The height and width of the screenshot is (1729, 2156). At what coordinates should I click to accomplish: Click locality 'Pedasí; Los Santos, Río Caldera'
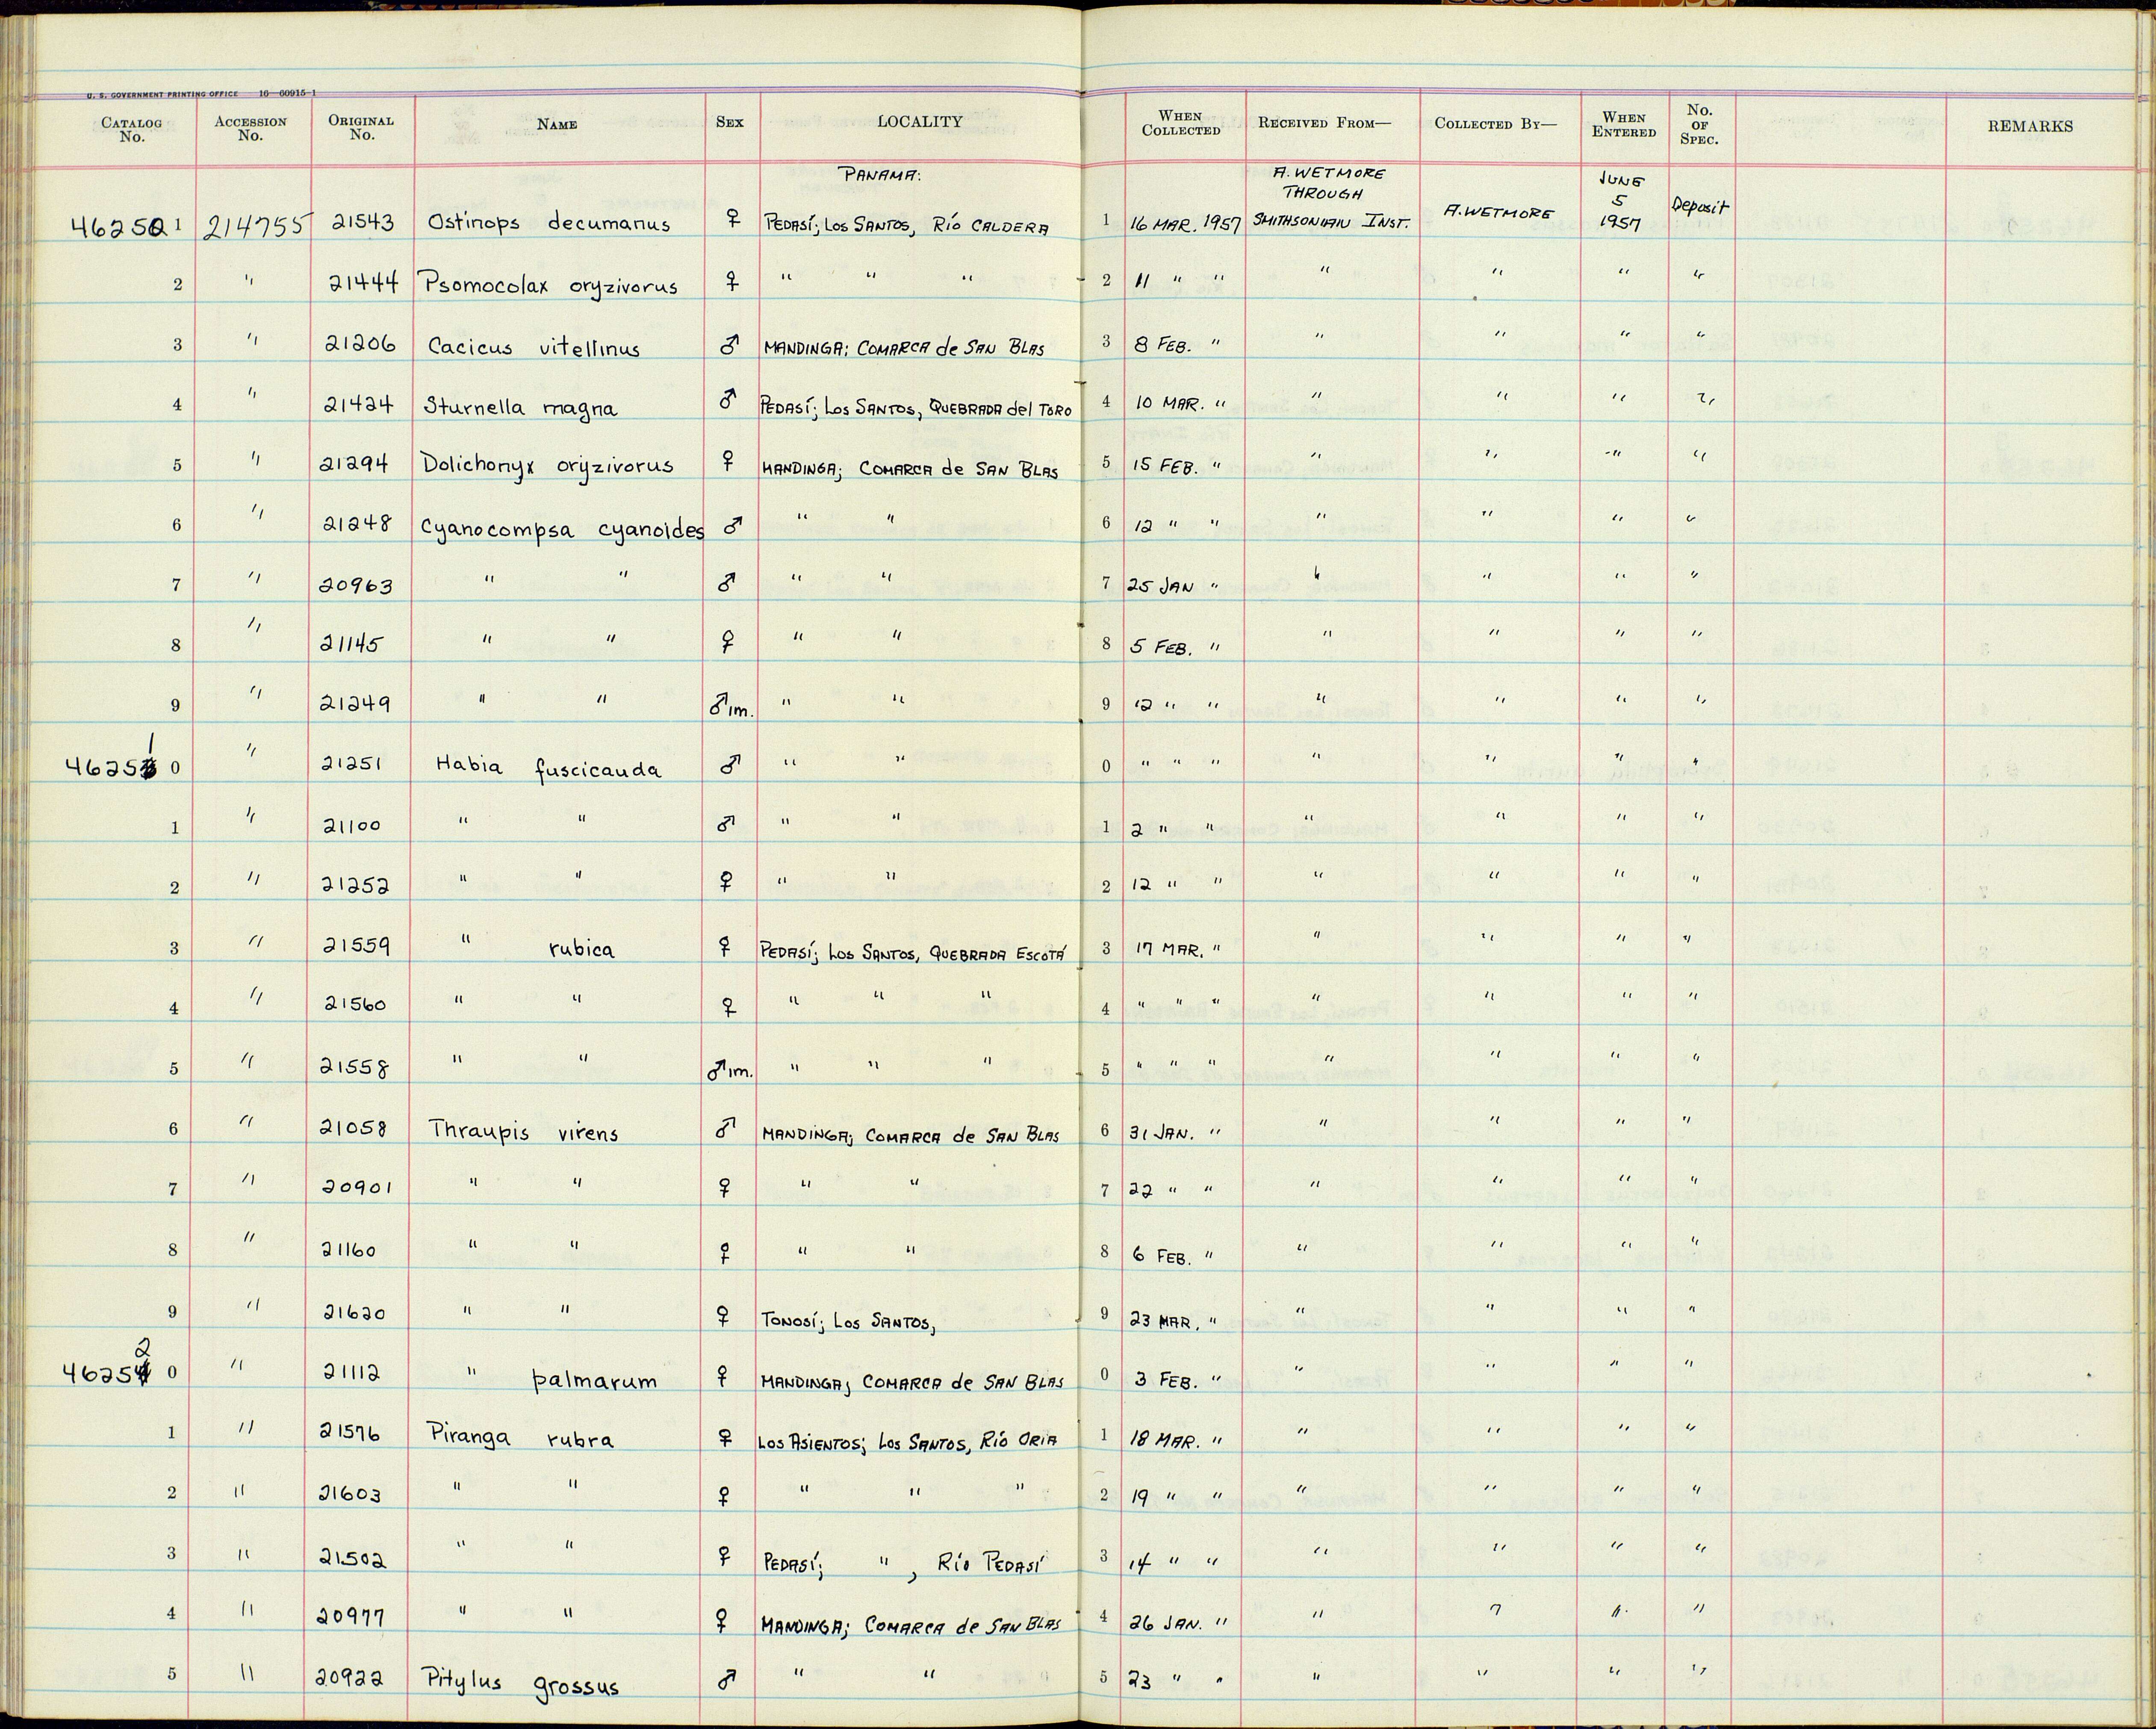(x=907, y=226)
